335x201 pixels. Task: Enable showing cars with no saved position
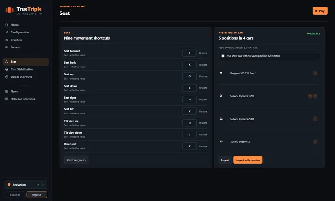point(223,56)
